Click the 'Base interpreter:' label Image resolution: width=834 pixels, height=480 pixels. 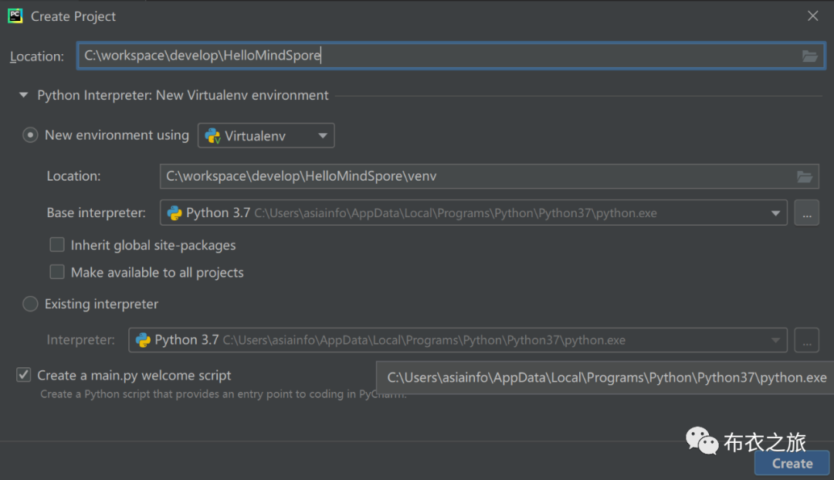point(97,213)
